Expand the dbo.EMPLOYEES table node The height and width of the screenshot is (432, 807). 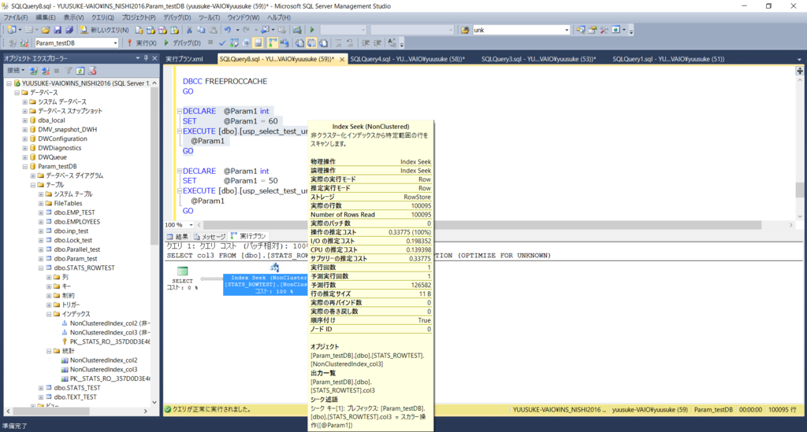41,222
